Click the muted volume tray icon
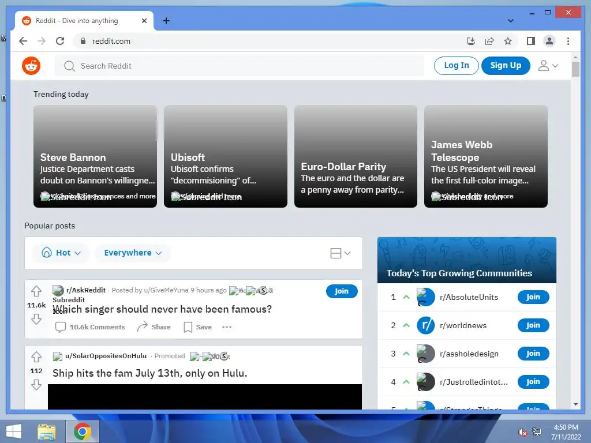This screenshot has height=443, width=591. (x=522, y=432)
